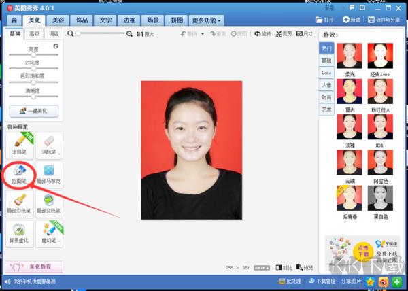Screen dimensions: 408x291
Task: Click the zoom slider handle in toolbar
Action: (78, 33)
